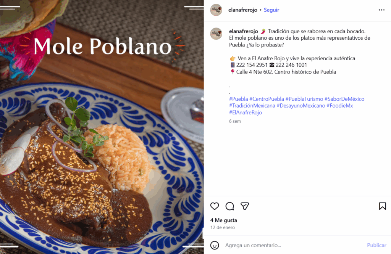Open the #Puebla hashtag

tap(238, 99)
